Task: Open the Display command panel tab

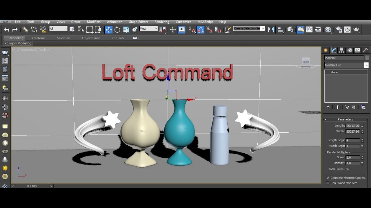Action: [x=357, y=50]
